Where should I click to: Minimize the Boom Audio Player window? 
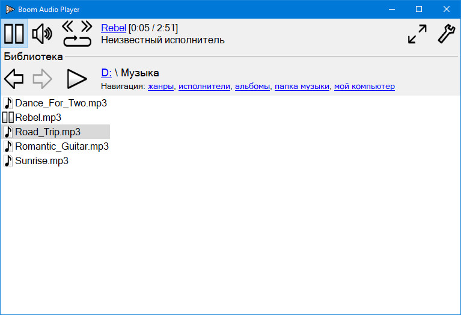coord(392,10)
